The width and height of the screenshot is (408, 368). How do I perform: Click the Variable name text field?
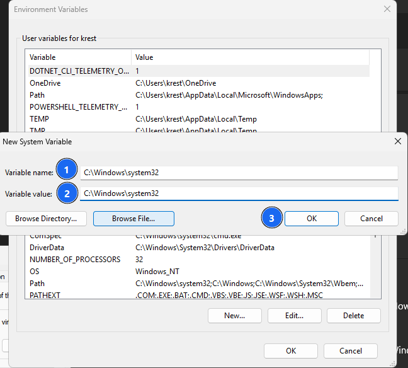[239, 173]
